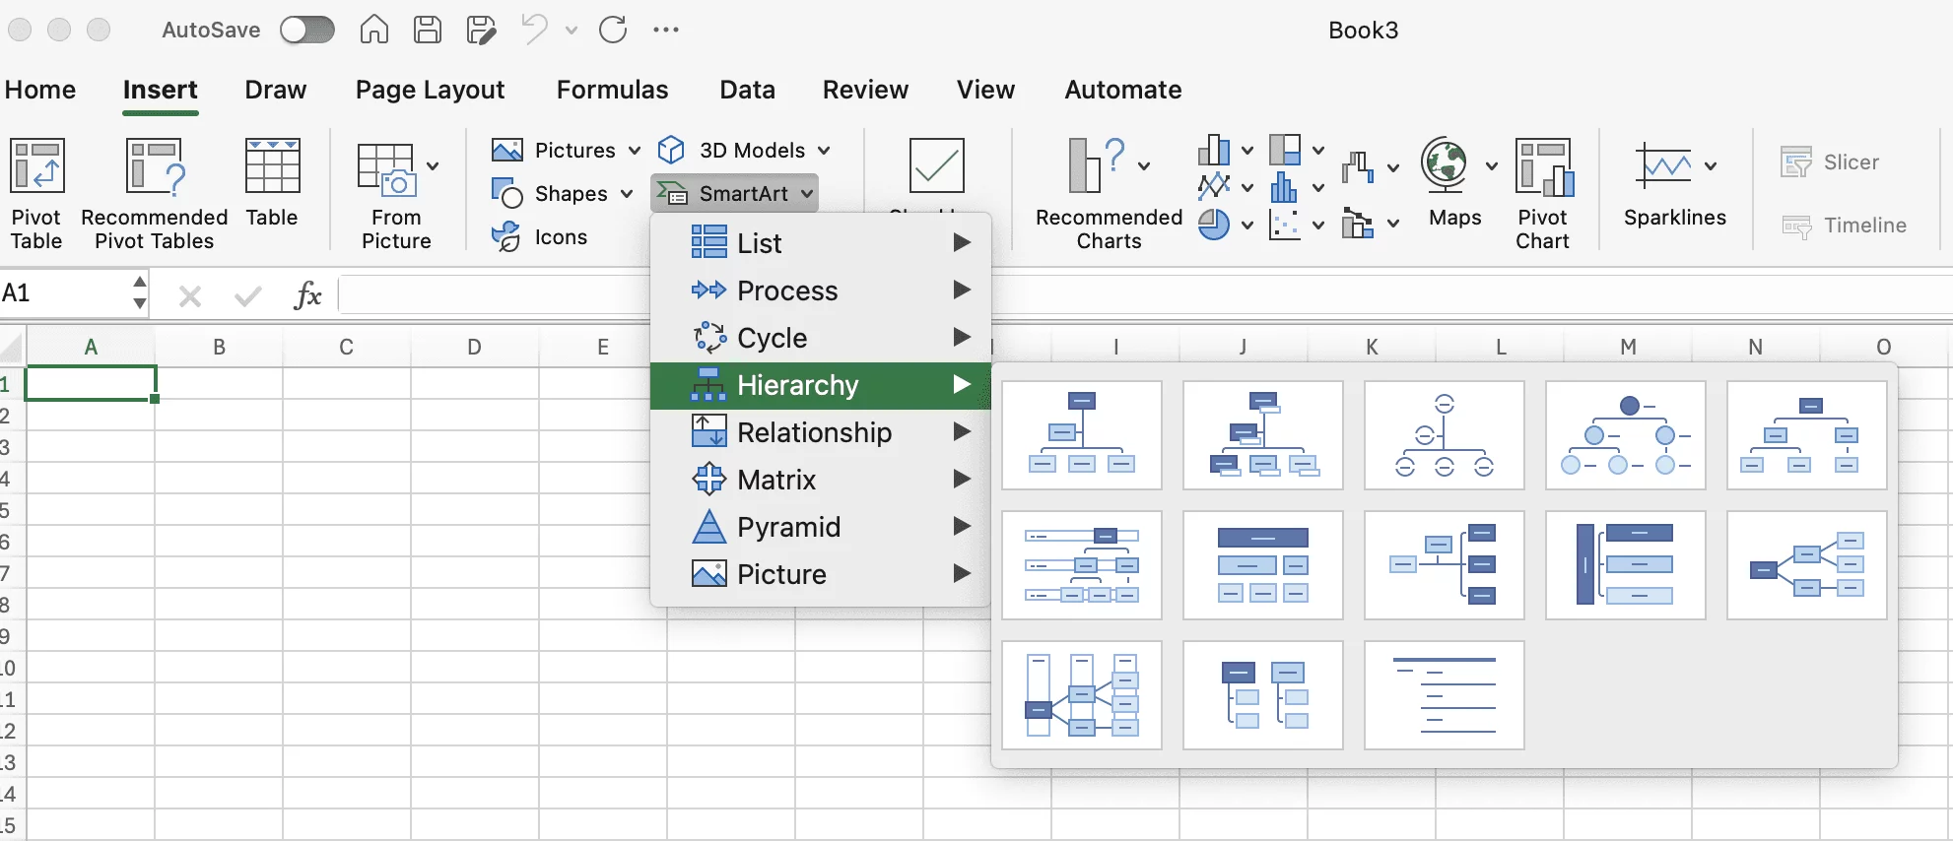Screen dimensions: 1953x841
Task: Expand the Sparklines dropdown arrow
Action: coord(1711,165)
